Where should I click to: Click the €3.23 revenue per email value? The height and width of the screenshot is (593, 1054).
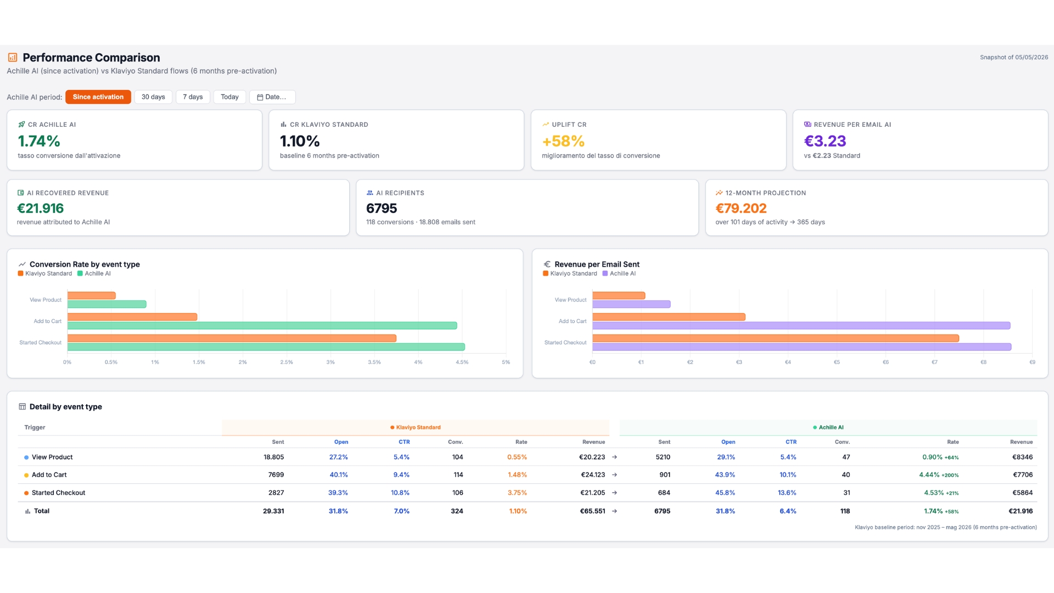click(x=825, y=141)
